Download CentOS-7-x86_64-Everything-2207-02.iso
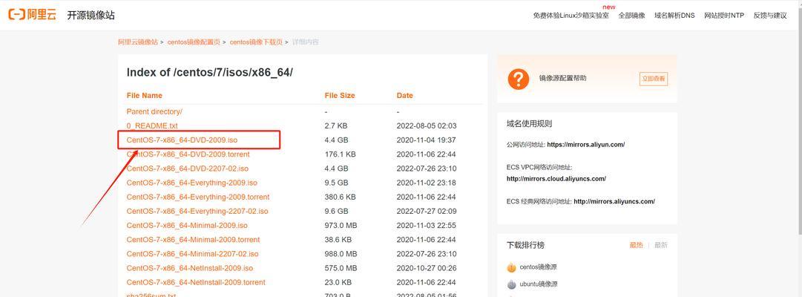The height and width of the screenshot is (297, 802). click(x=197, y=212)
